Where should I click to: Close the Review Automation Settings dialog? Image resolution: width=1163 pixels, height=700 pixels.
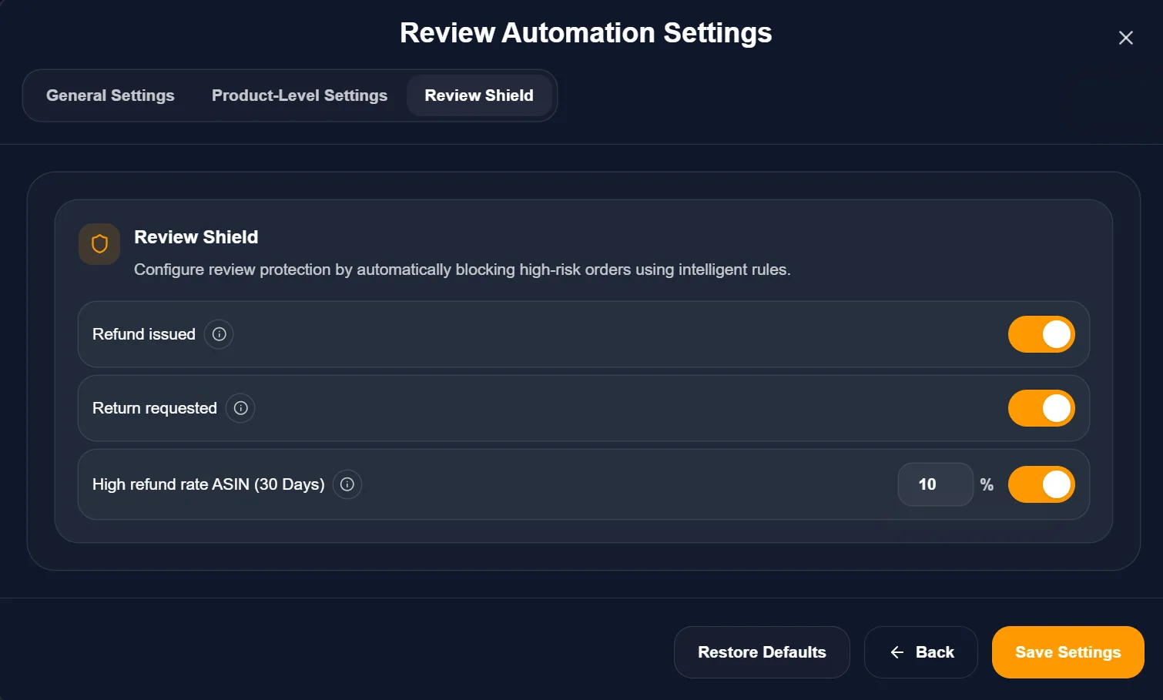[x=1125, y=38]
